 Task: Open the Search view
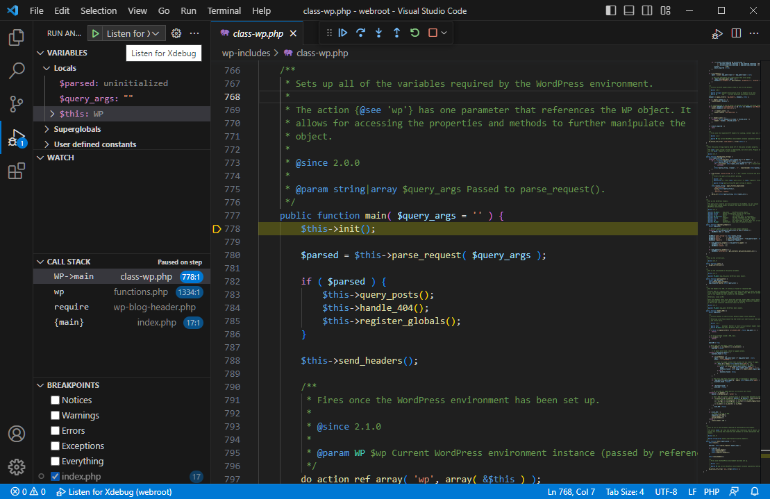[x=16, y=71]
